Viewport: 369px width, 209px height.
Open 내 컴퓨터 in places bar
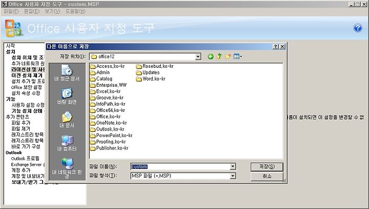[67, 143]
